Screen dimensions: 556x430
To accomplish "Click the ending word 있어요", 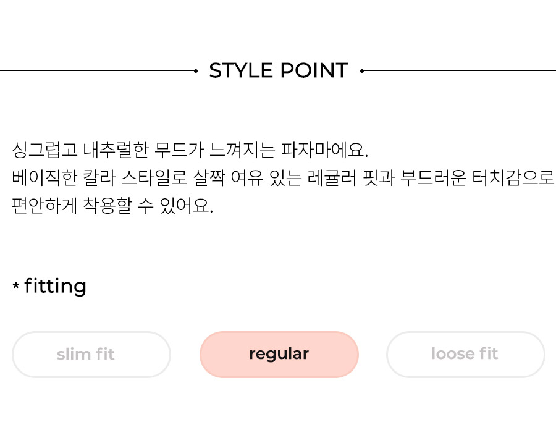I will point(187,205).
